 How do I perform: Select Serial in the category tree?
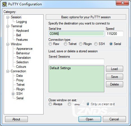point(20,98)
